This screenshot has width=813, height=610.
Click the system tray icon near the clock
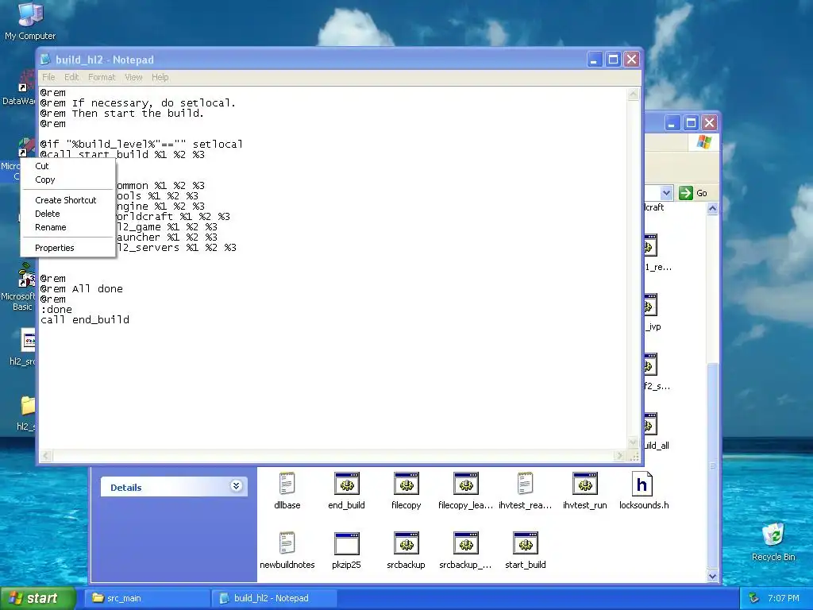pos(754,598)
